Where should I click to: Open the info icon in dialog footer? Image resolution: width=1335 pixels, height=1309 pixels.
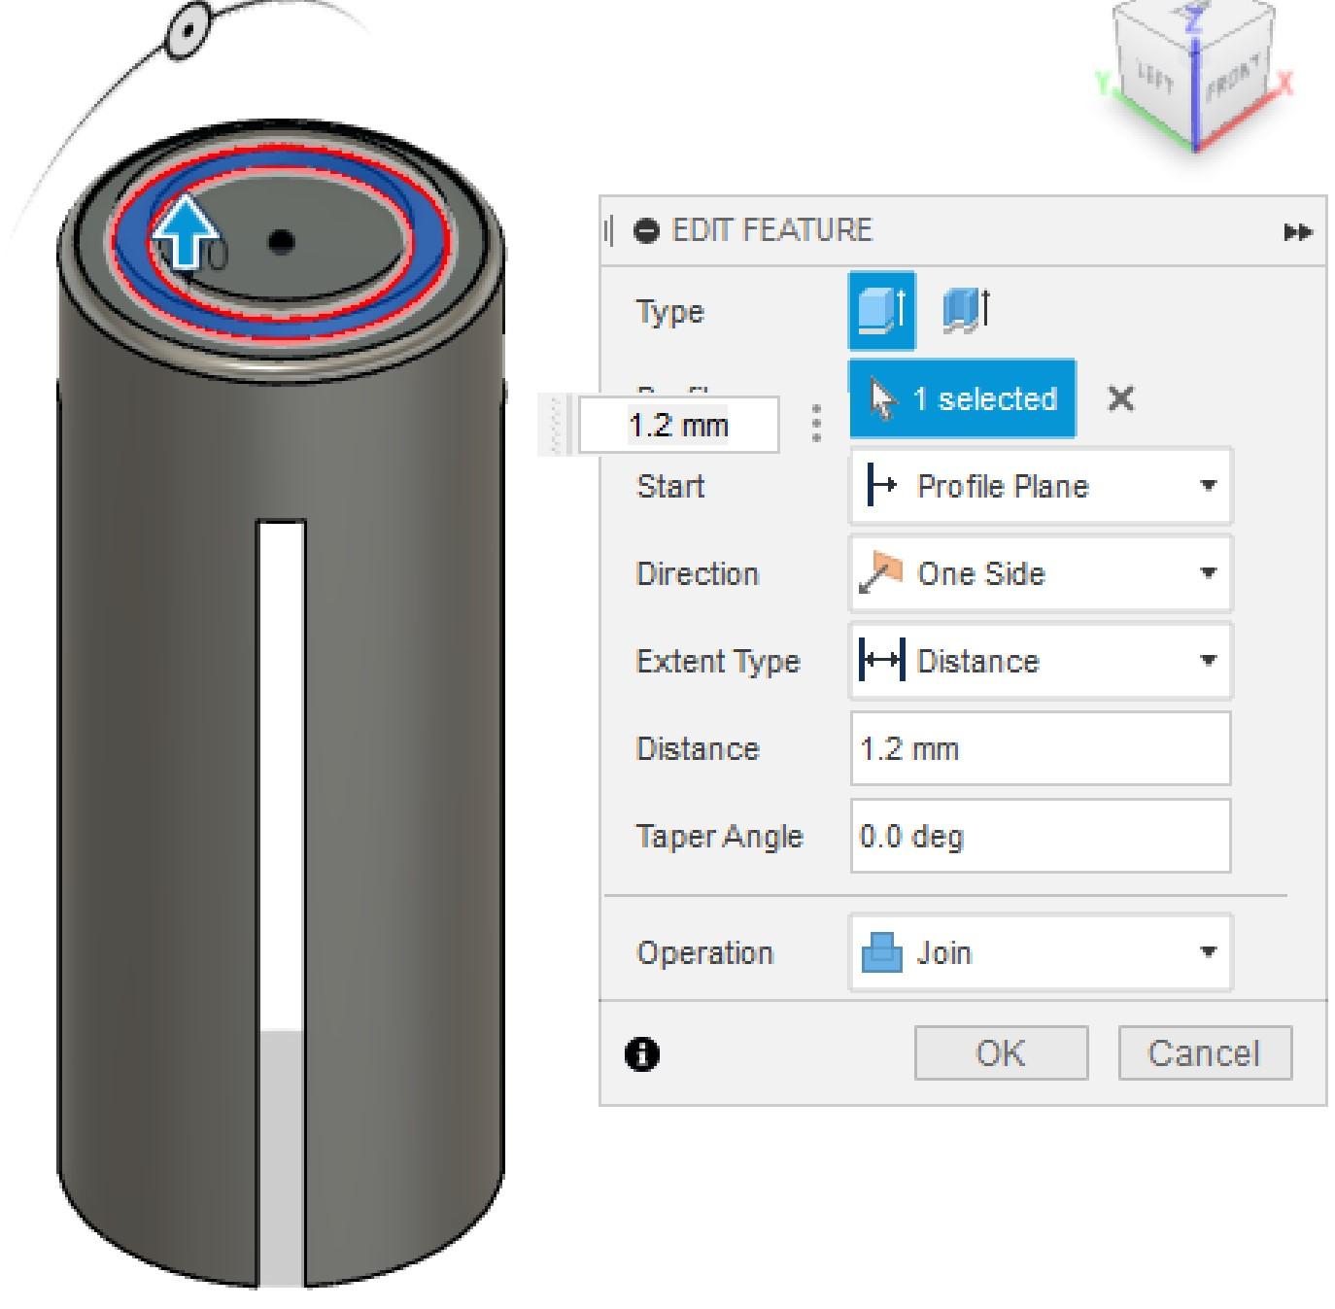(642, 1053)
